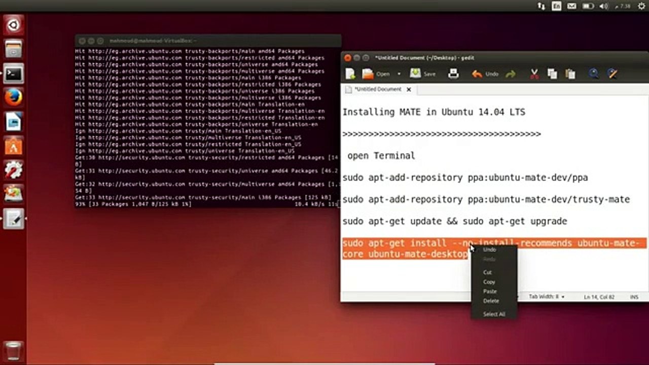The height and width of the screenshot is (365, 649).
Task: Undo the last action from gedit toolbar
Action: pyautogui.click(x=477, y=74)
